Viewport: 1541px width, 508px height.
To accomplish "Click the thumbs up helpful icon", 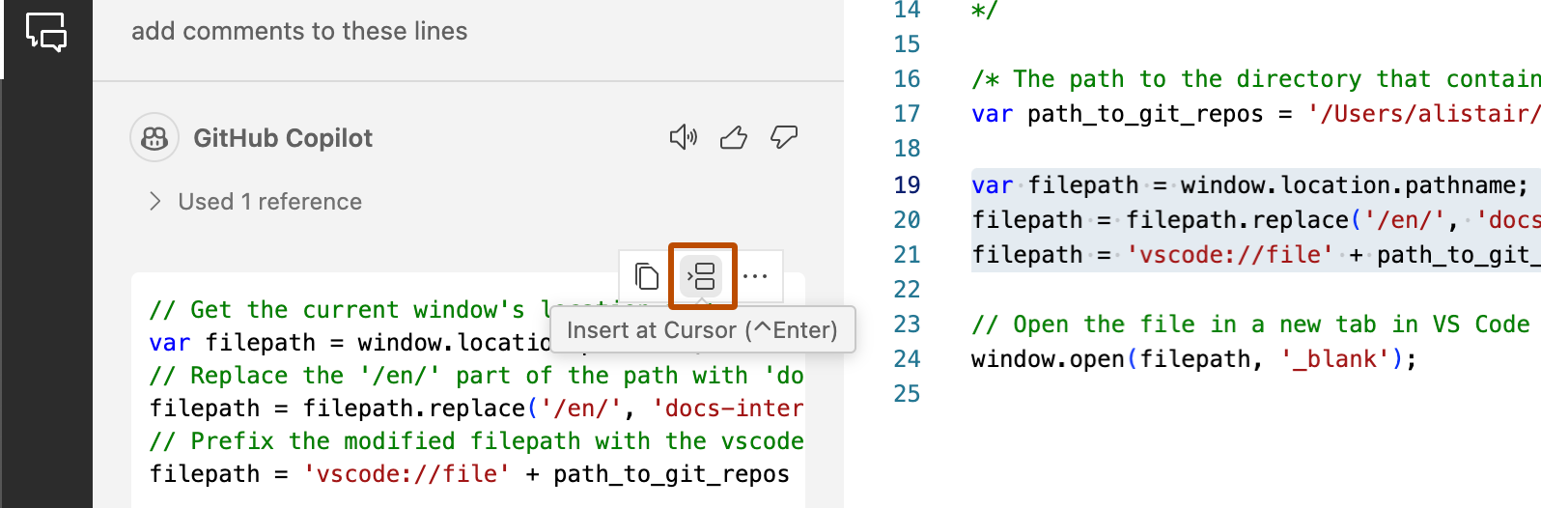I will tap(734, 137).
